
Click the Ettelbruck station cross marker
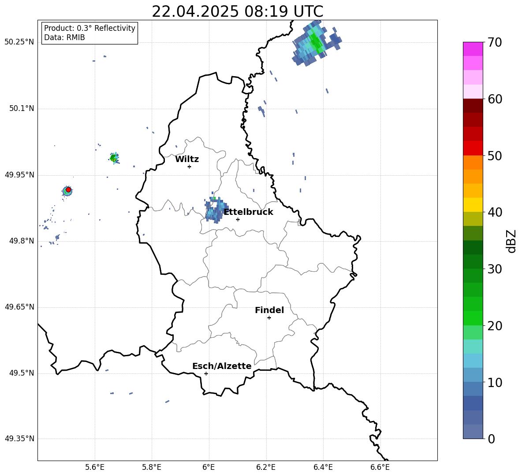238,219
